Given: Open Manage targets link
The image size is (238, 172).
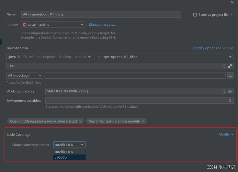Looking at the screenshot, I should click(102, 25).
